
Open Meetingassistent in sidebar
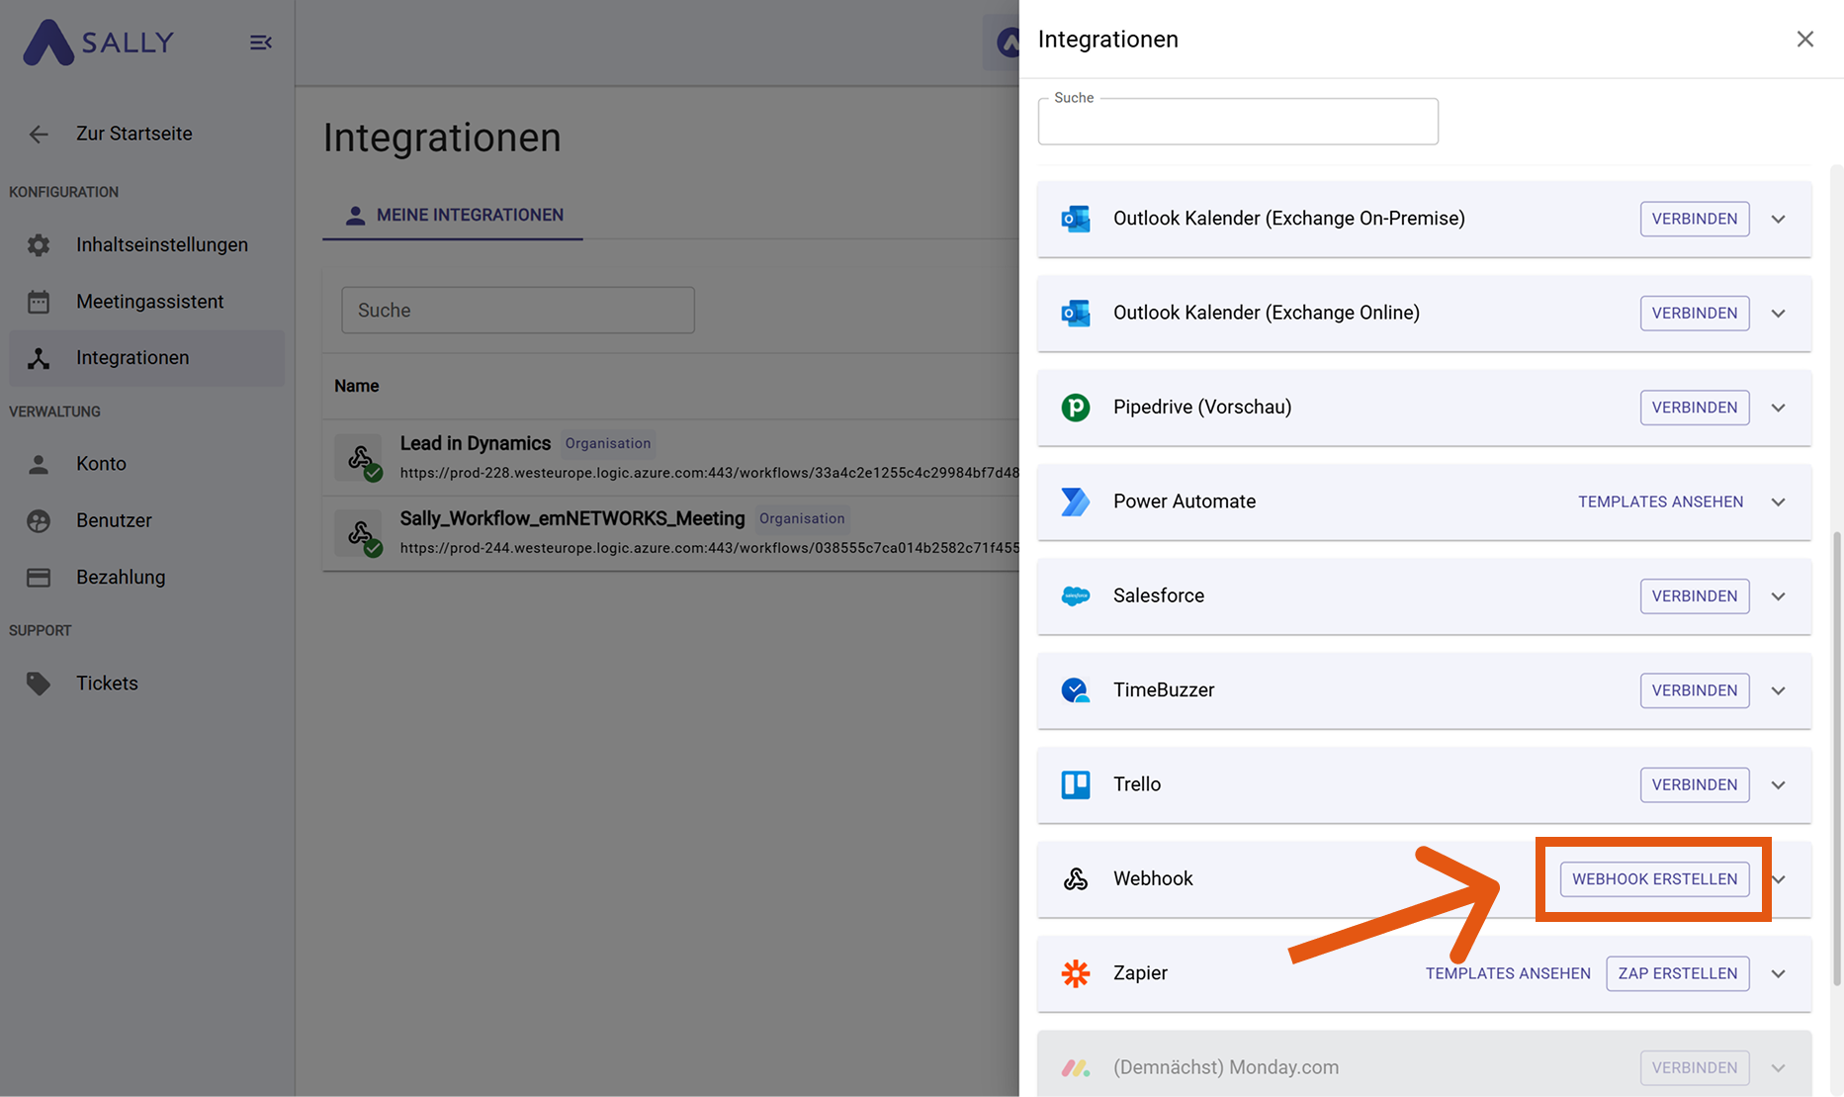click(x=146, y=302)
